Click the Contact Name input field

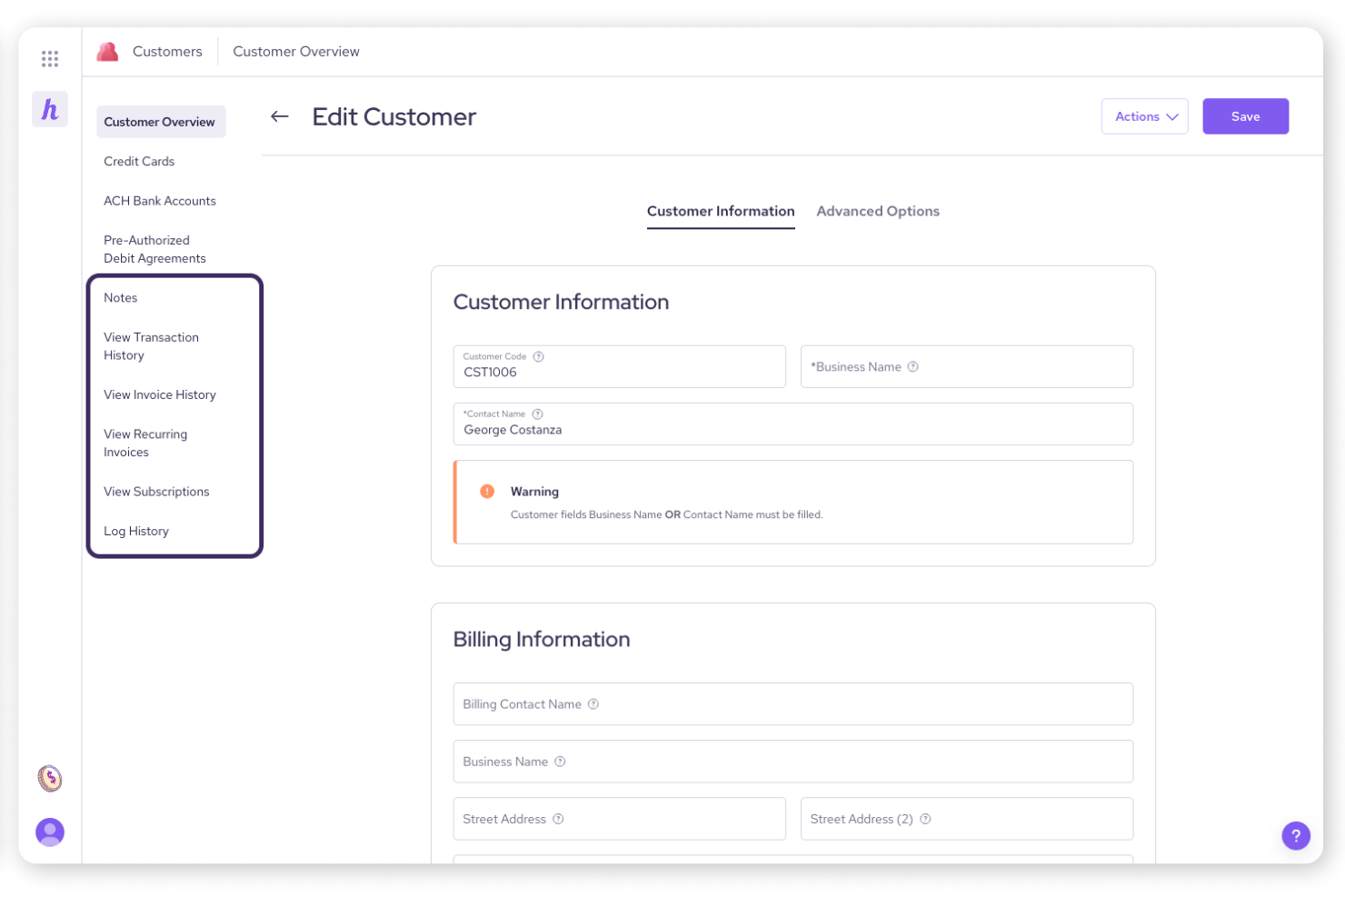tap(792, 429)
